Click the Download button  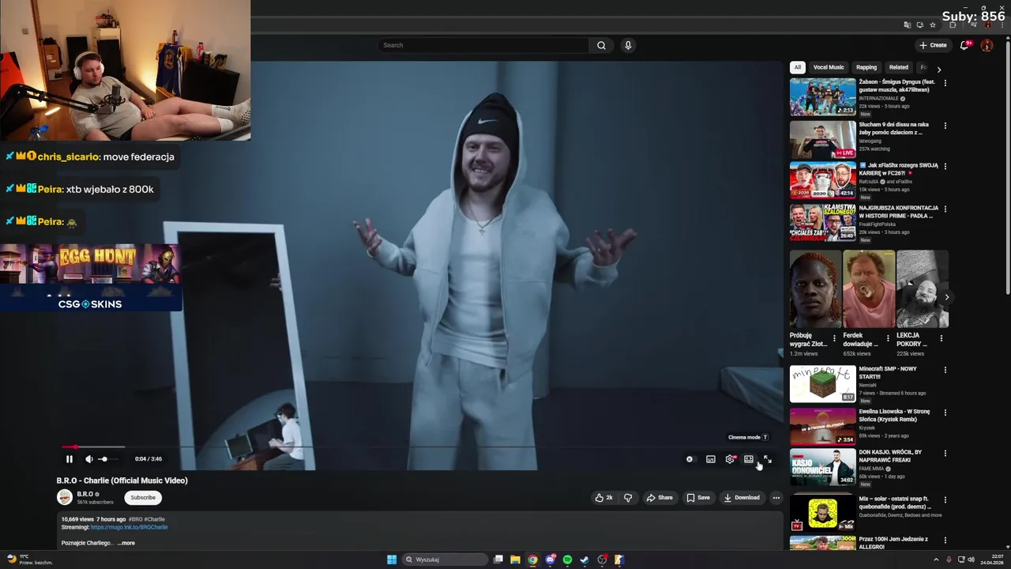coord(742,498)
